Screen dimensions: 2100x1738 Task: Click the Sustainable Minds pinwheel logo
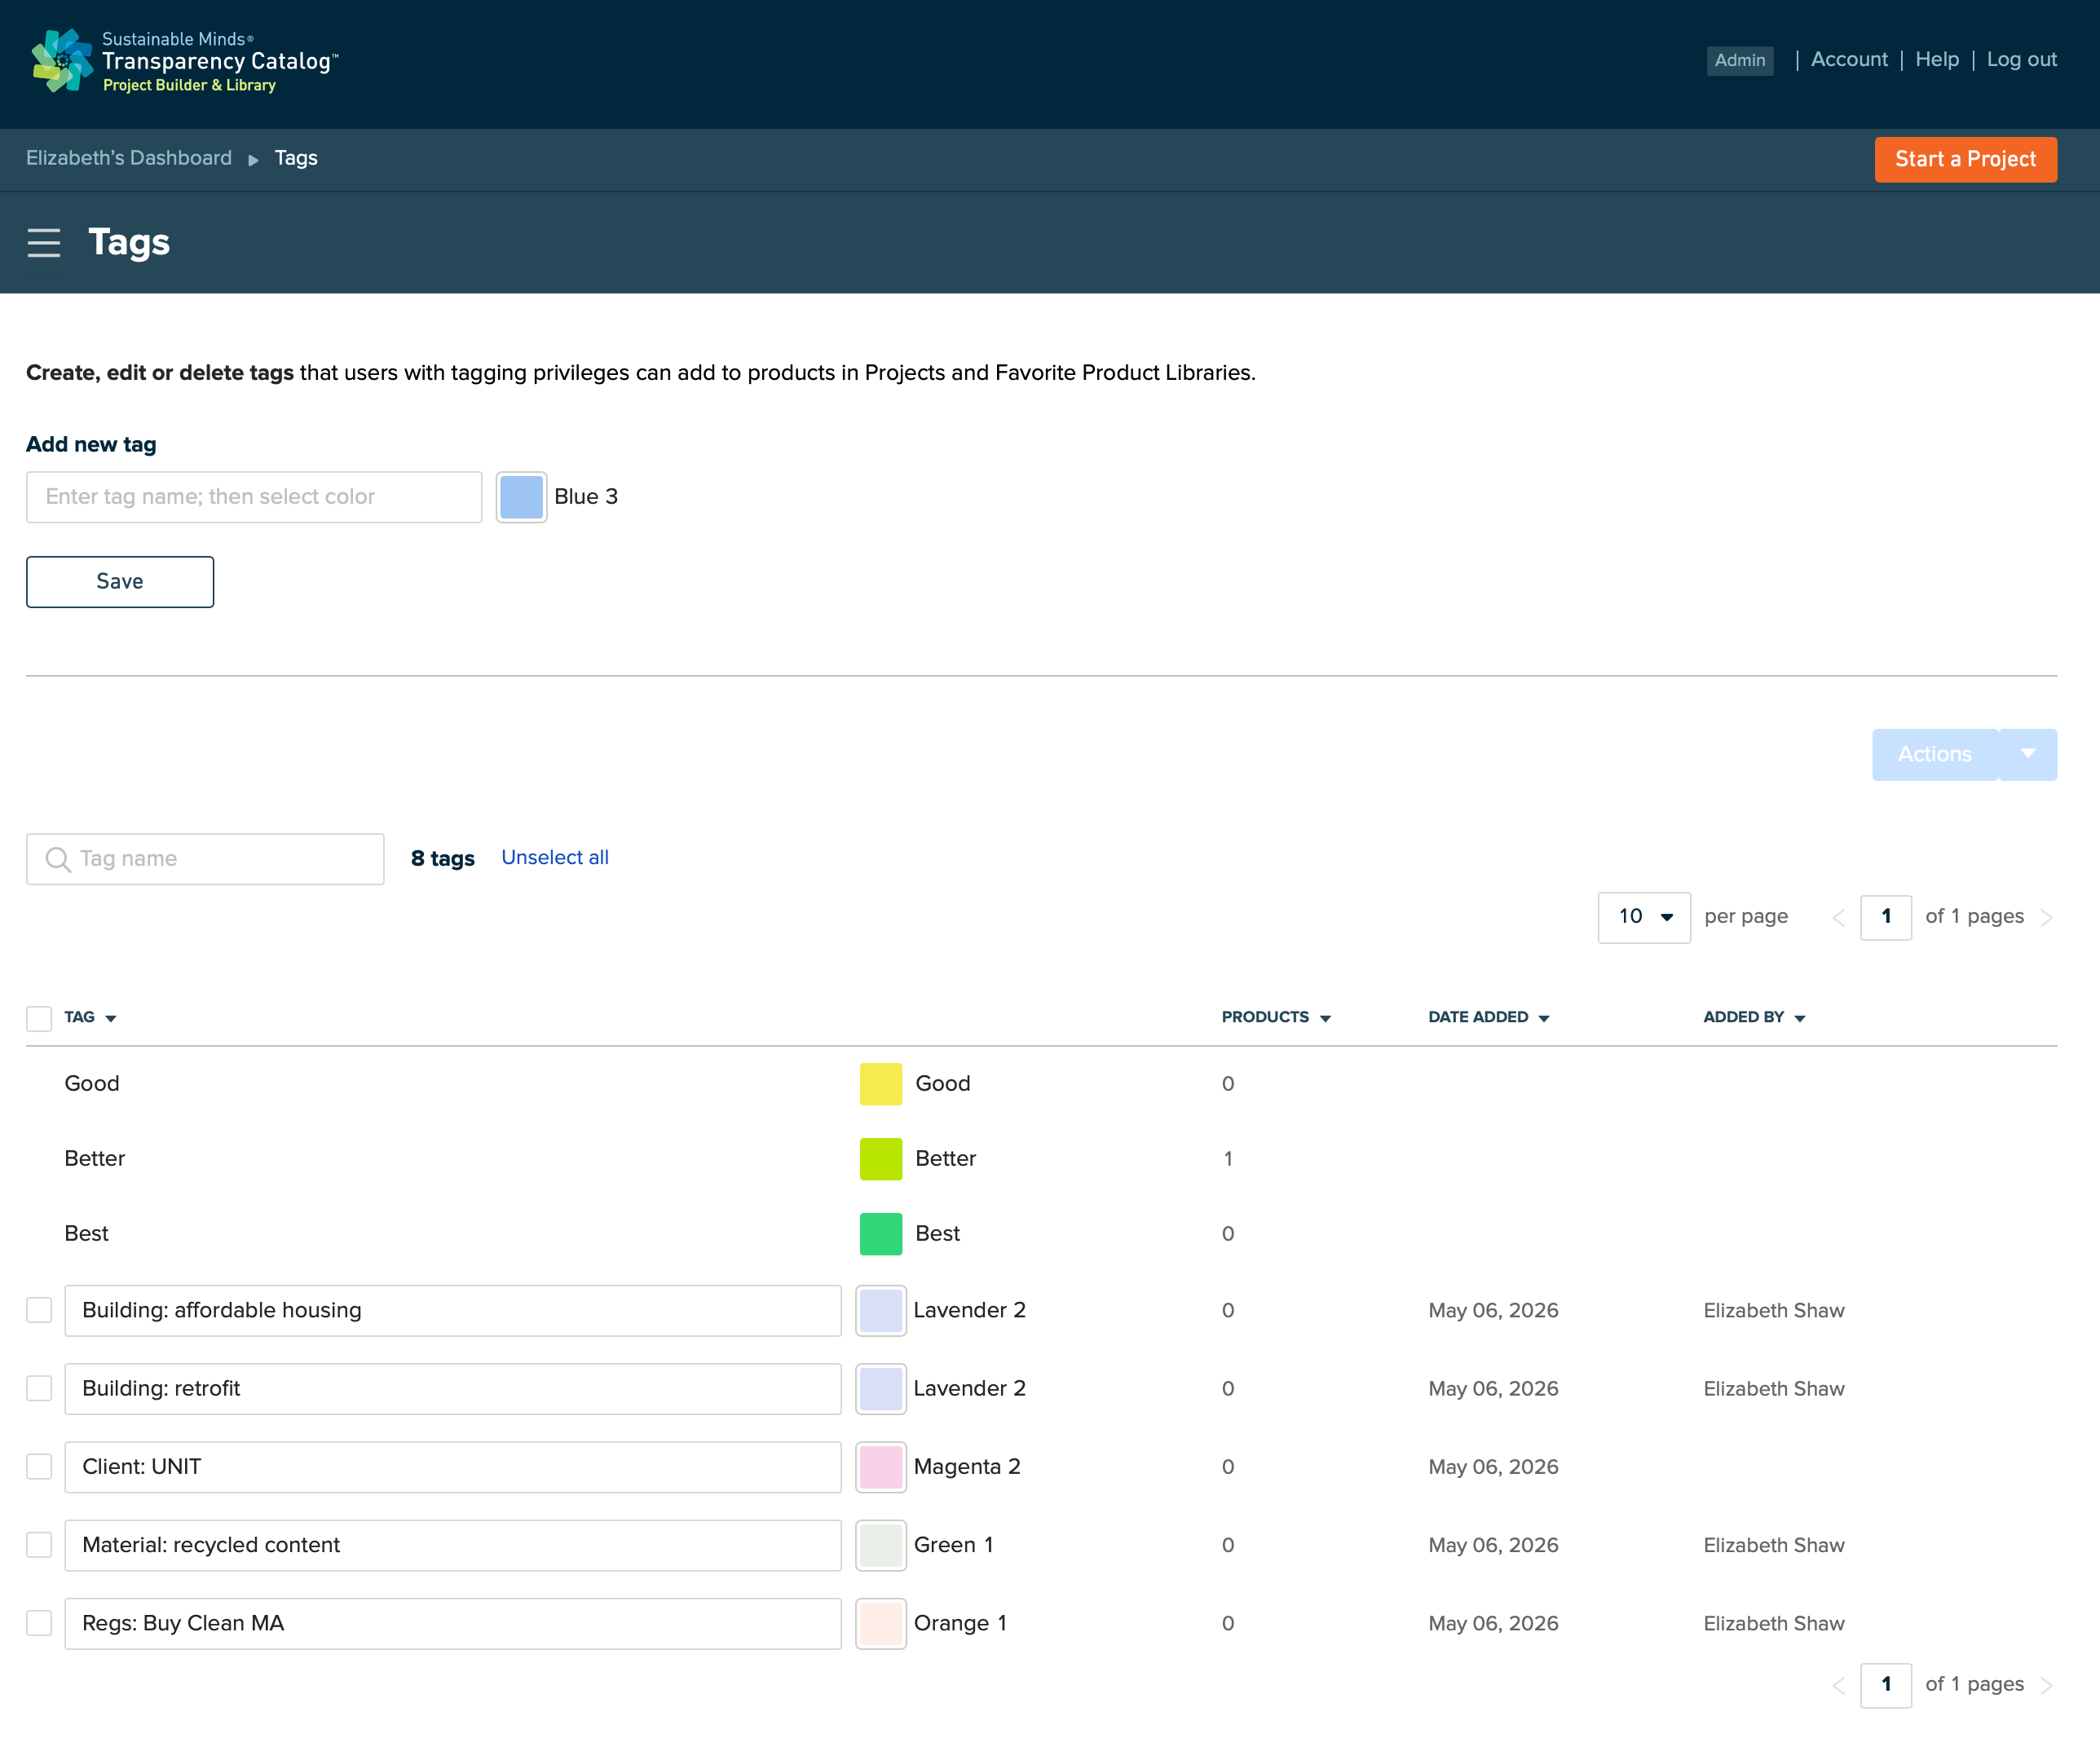point(63,61)
